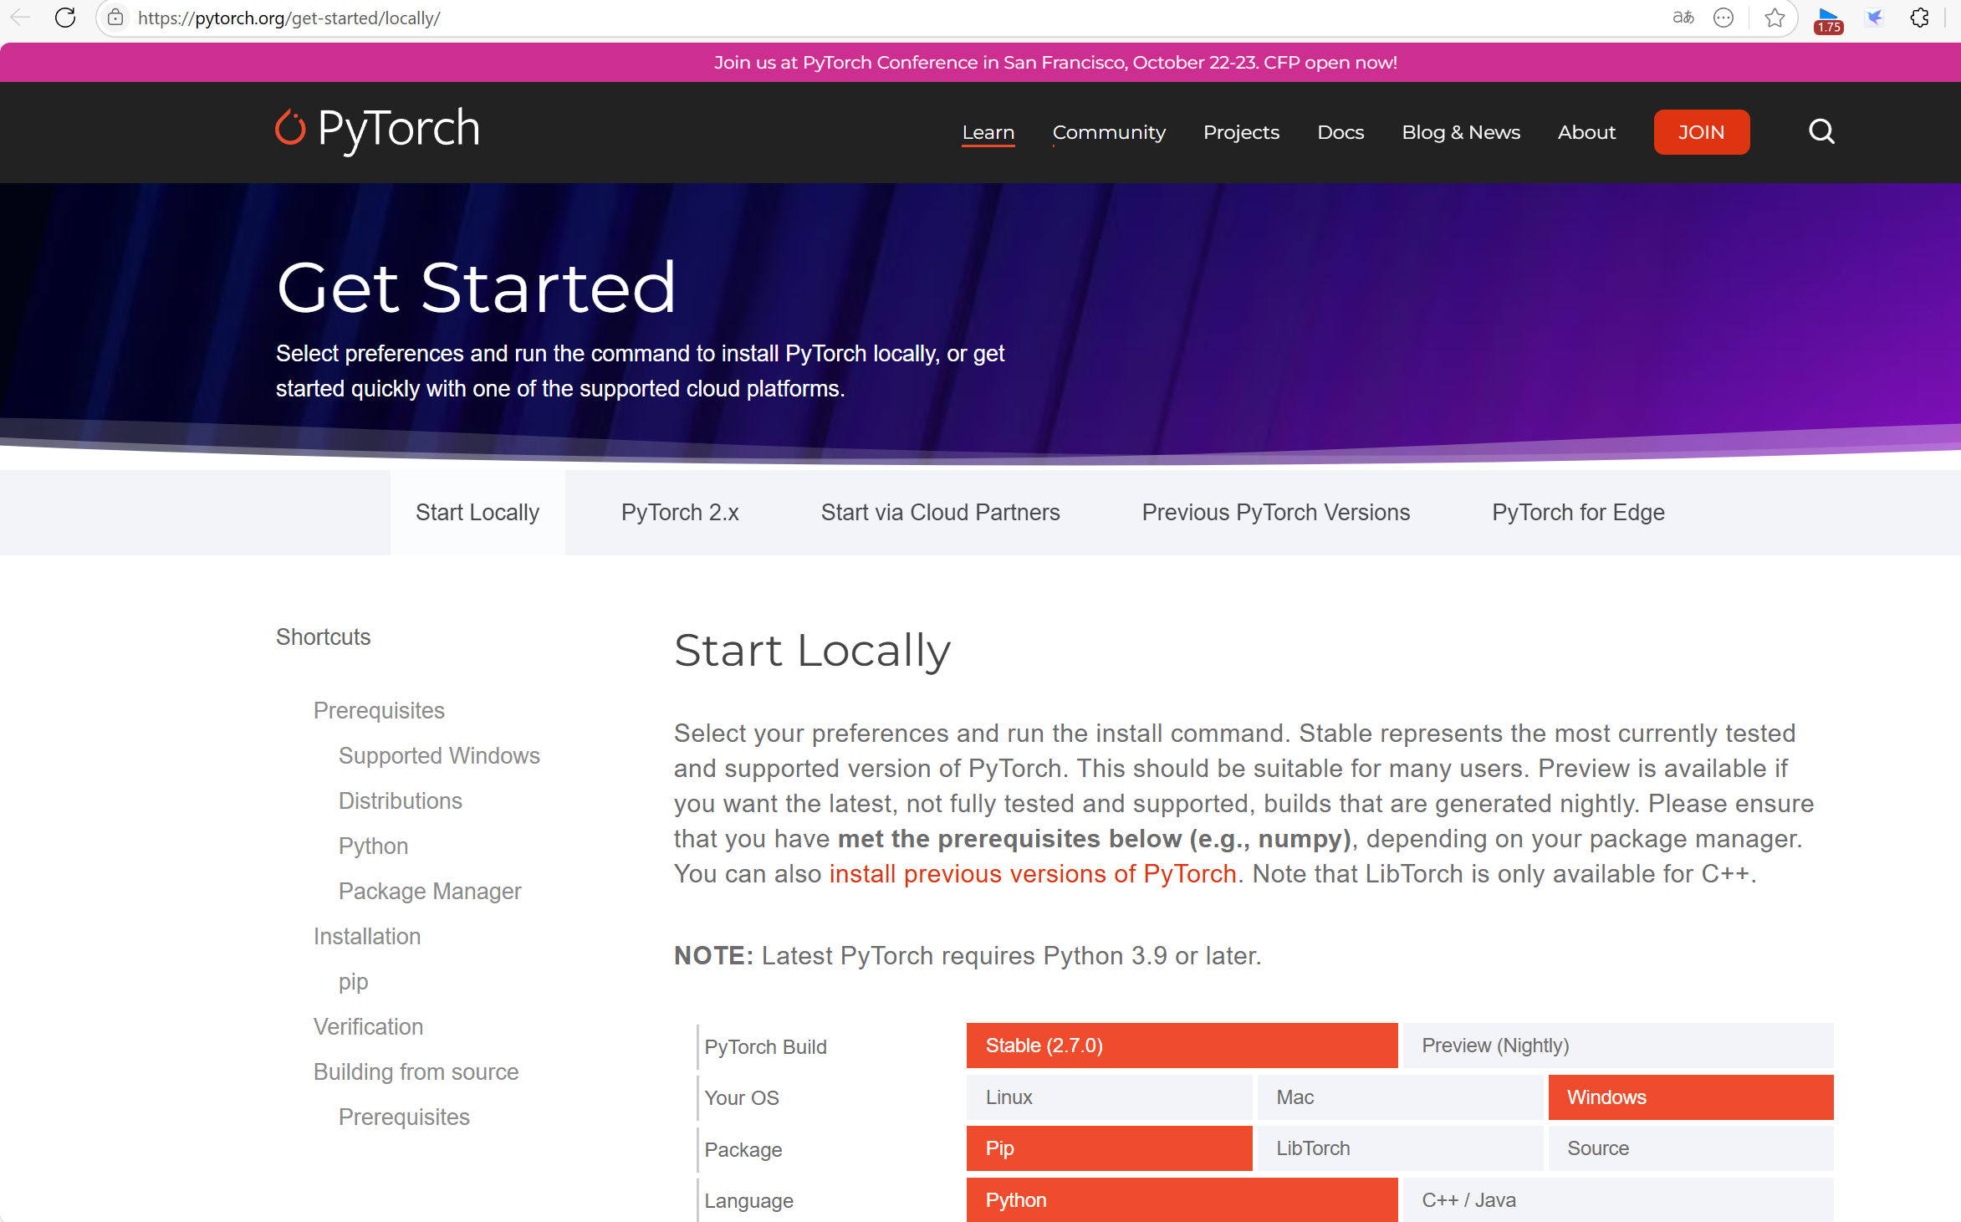Switch to Previous PyTorch Versions tab
The image size is (1961, 1222).
1275,512
